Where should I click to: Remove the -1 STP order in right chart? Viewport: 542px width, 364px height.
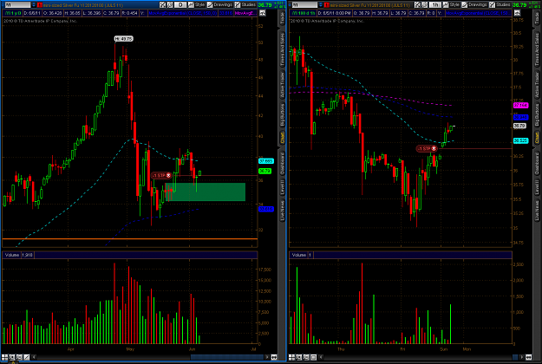[434, 148]
